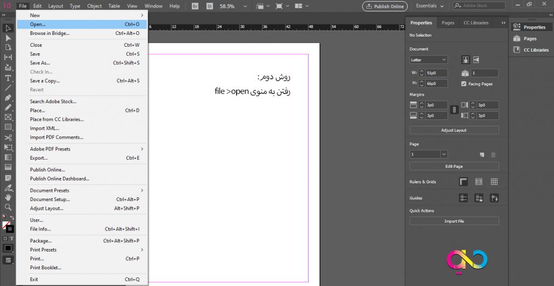Toggle Smart Guides button
The height and width of the screenshot is (286, 554).
494,198
